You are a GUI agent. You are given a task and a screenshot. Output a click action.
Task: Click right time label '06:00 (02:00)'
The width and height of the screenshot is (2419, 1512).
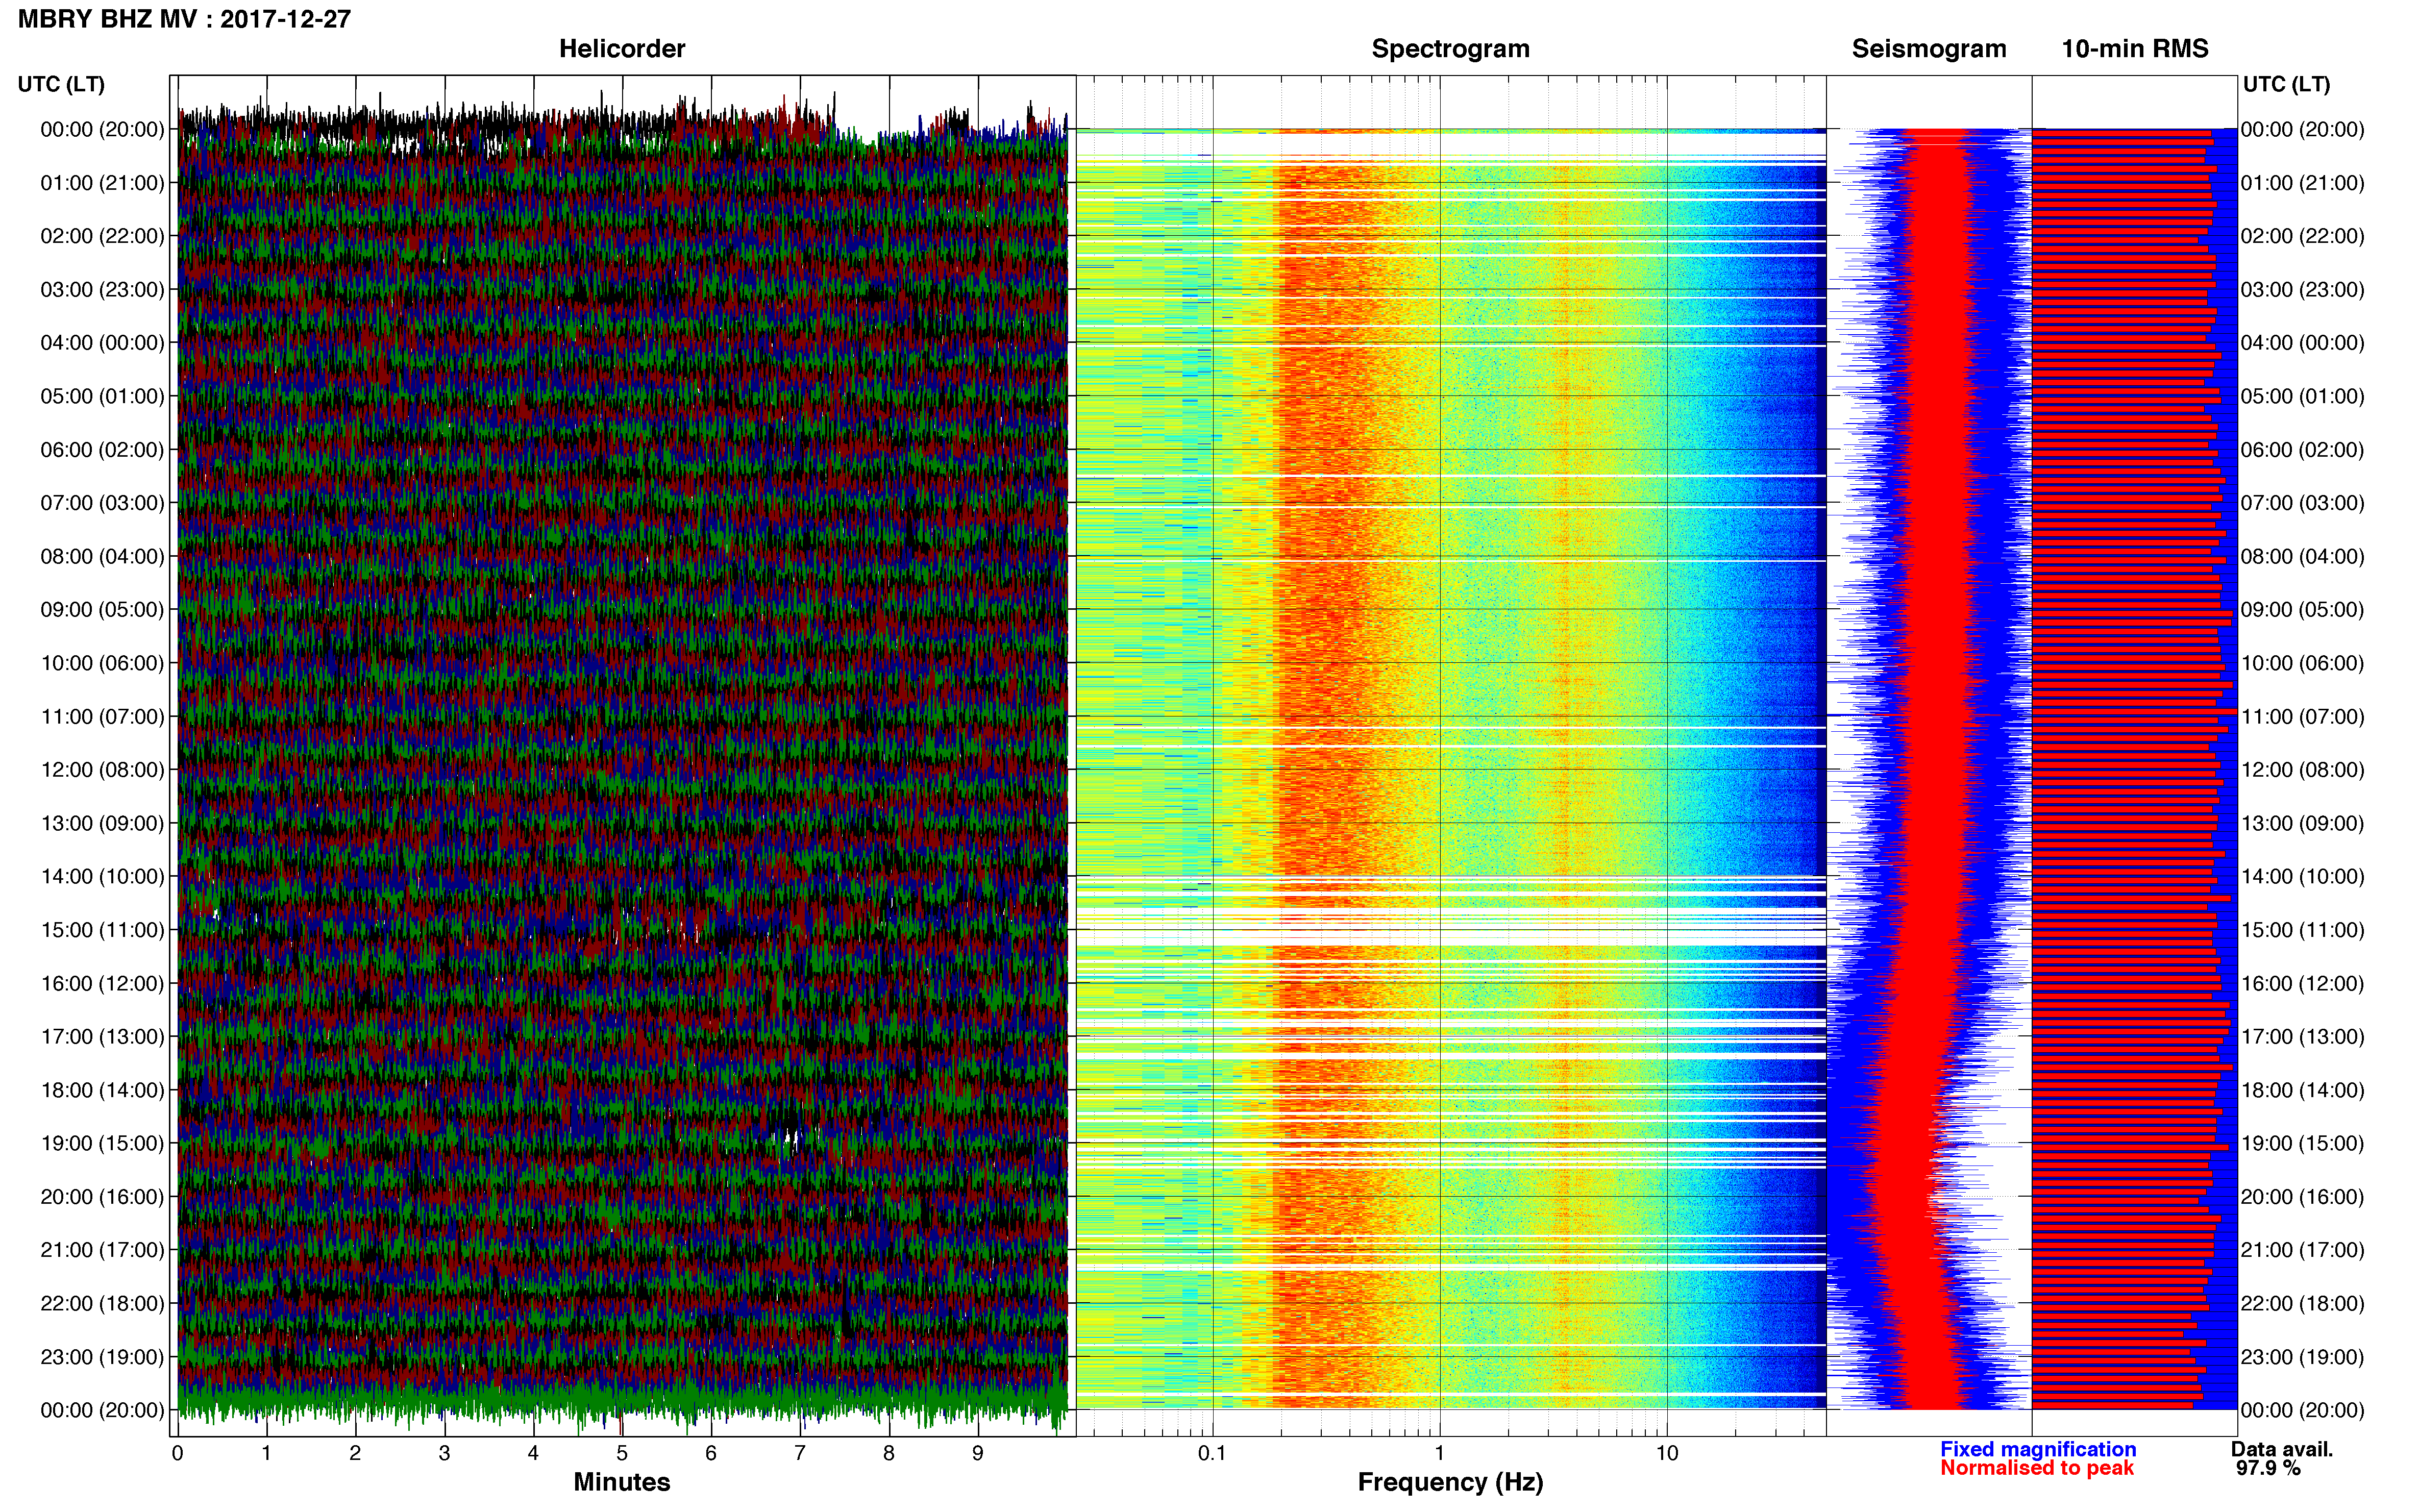coord(2302,450)
